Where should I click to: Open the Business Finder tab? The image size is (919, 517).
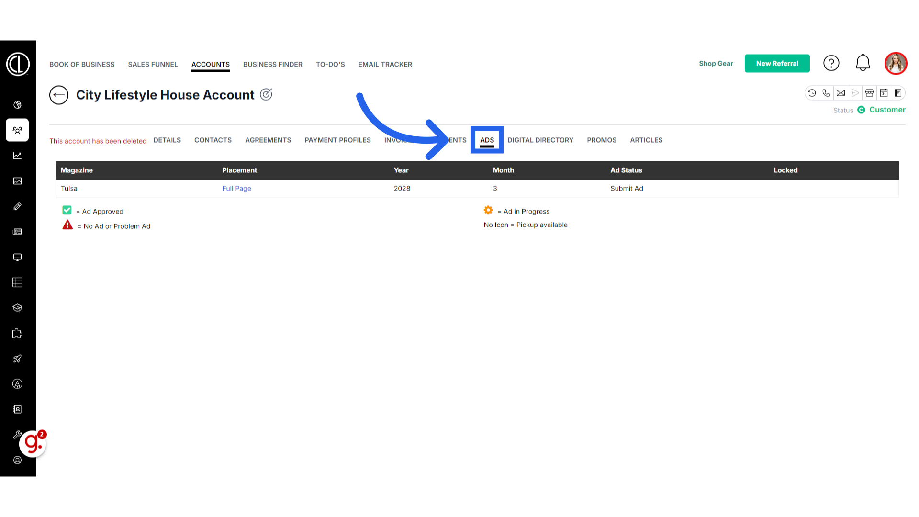point(273,64)
